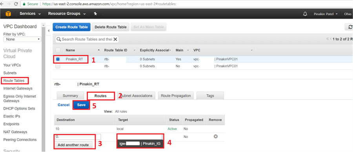Collapse the sidebar with the left arrow
Viewport: 353px width, 152px height.
49,31
